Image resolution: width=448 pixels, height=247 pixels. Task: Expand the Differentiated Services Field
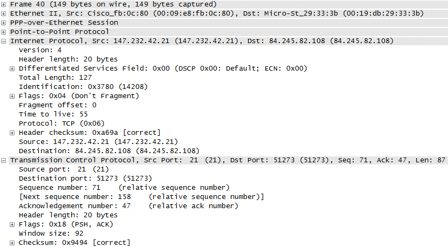click(12, 68)
